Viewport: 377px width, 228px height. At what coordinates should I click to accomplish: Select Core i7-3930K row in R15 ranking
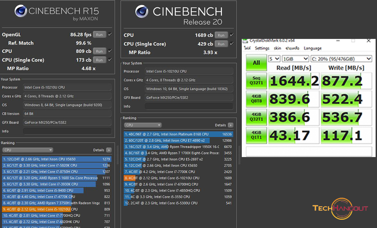pyautogui.click(x=56, y=184)
